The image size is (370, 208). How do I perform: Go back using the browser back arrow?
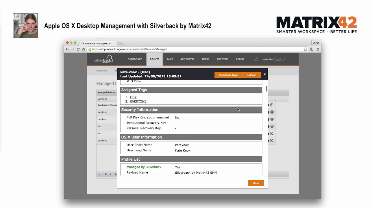pyautogui.click(x=67, y=49)
